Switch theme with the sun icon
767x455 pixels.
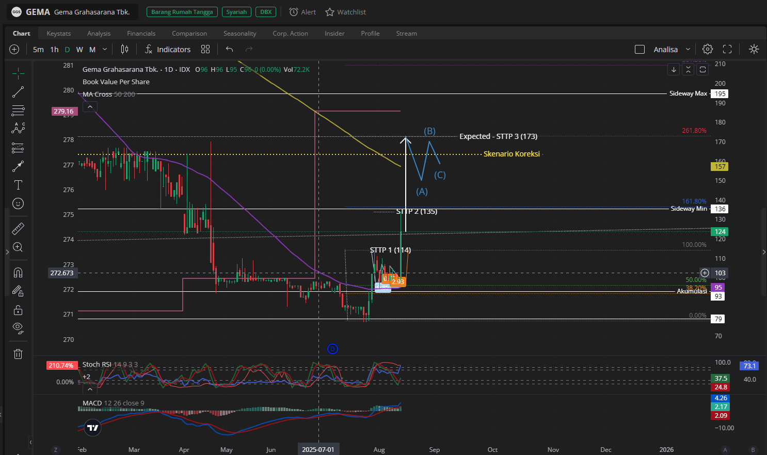click(x=754, y=49)
